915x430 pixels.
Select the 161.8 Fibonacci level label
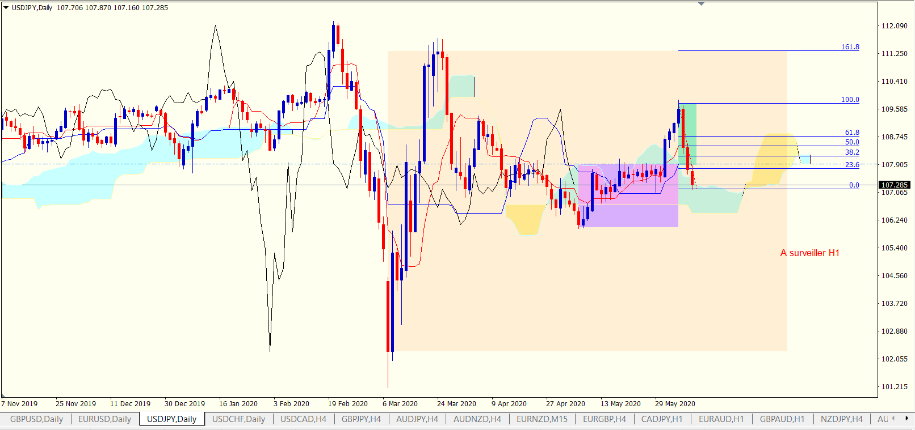click(x=850, y=47)
